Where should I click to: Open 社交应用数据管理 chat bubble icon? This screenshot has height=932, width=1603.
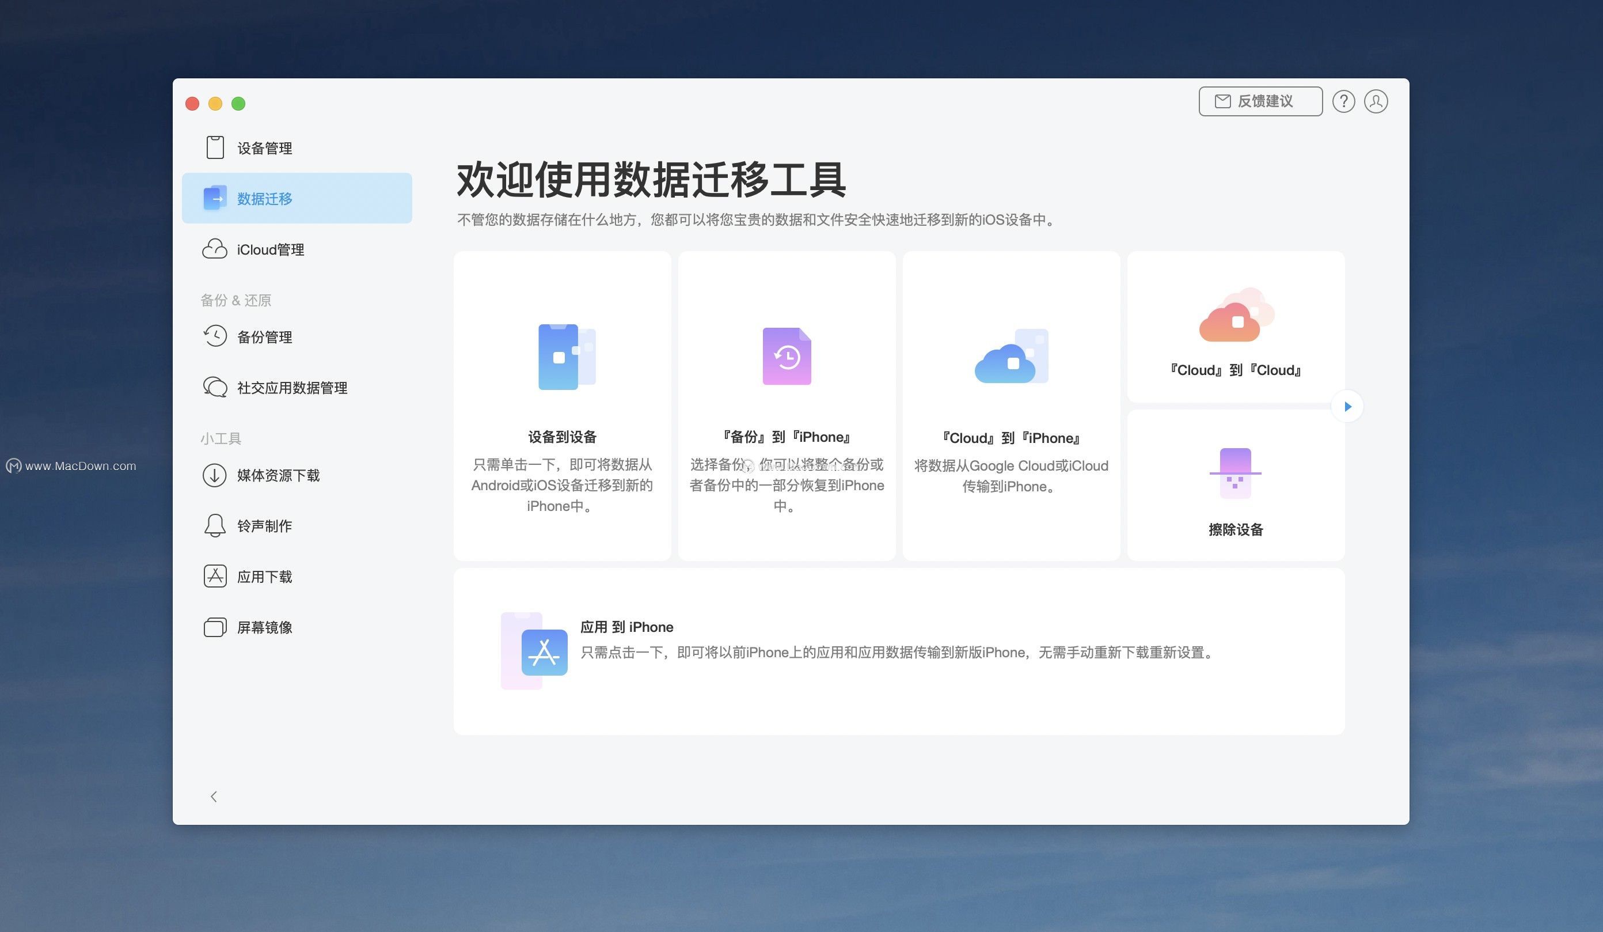point(215,387)
